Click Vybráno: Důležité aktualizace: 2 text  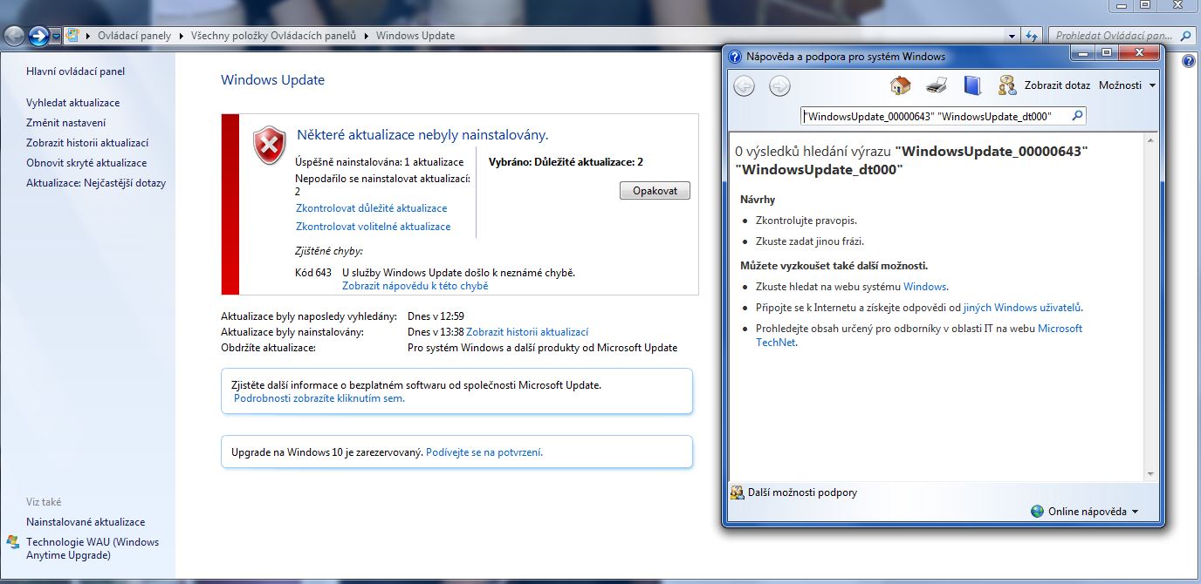(x=566, y=162)
